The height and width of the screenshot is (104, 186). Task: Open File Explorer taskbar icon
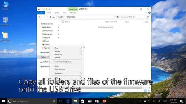(75, 101)
